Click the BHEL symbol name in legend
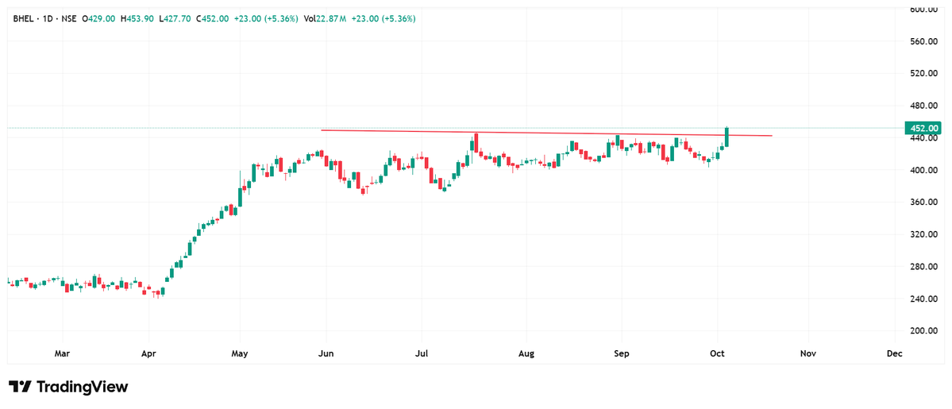 (x=22, y=19)
